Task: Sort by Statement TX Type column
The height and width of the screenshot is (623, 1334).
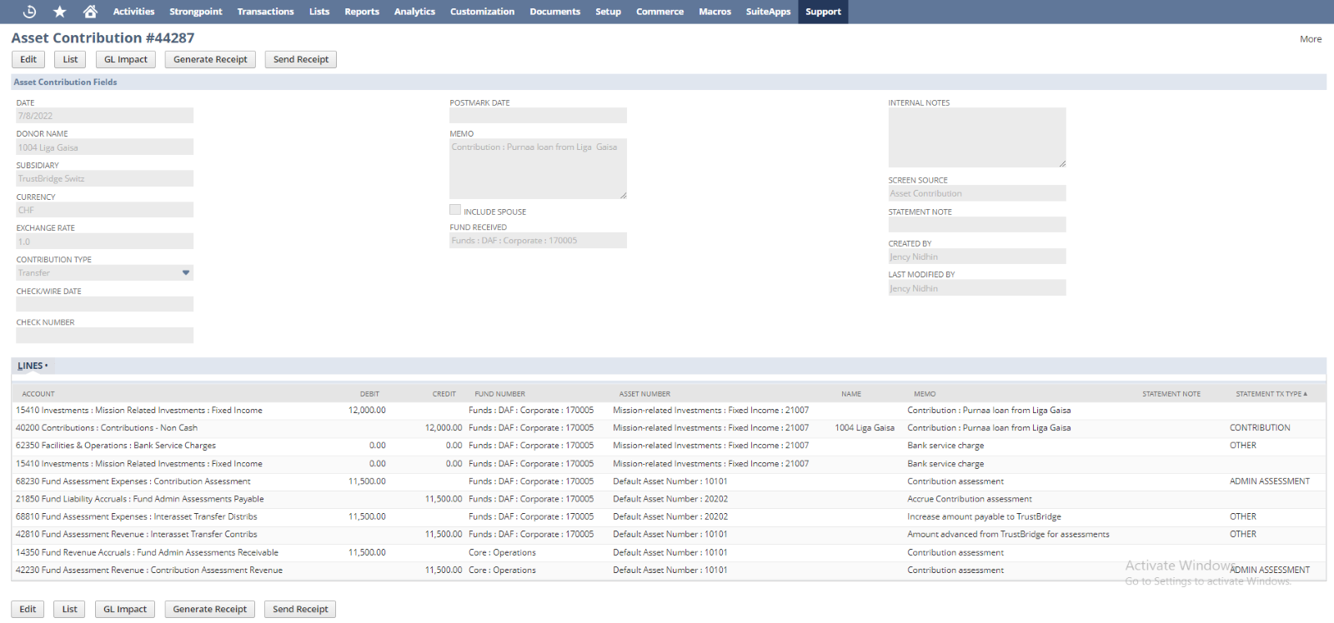Action: pyautogui.click(x=1271, y=394)
